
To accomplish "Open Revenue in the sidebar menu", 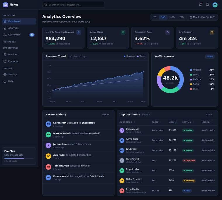I will 19,48.
